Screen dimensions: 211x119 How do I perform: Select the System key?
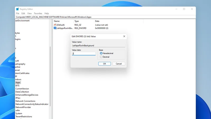pyautogui.click(x=19, y=113)
